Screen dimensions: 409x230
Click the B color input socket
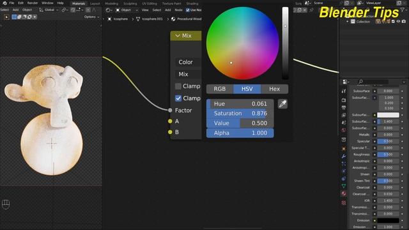[170, 132]
